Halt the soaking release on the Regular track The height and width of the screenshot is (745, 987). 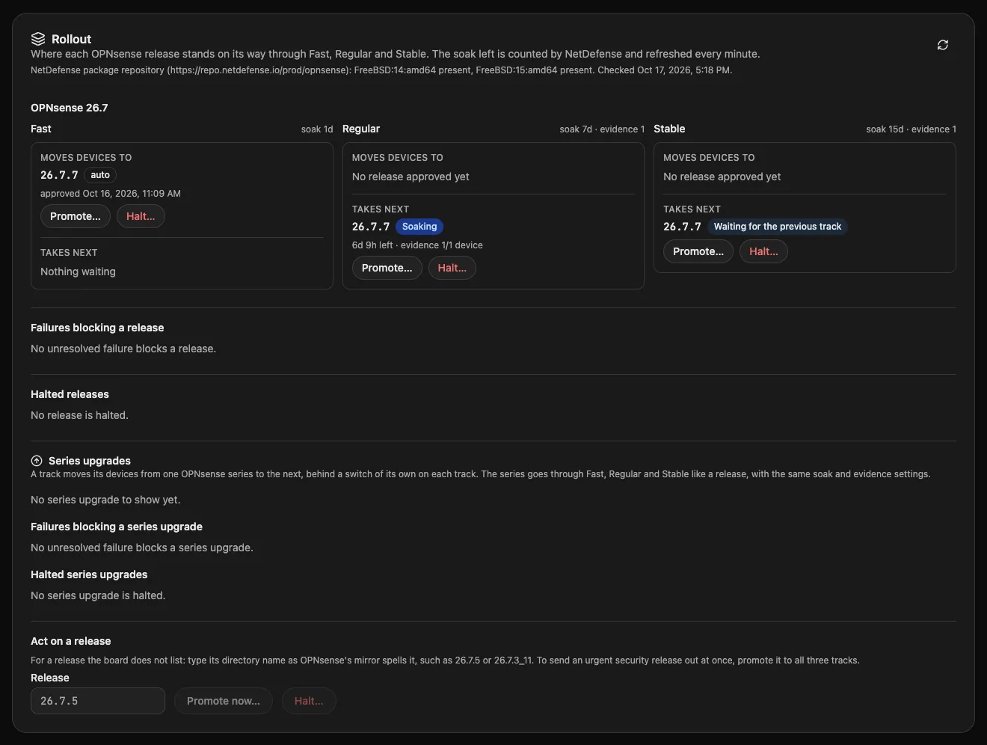pyautogui.click(x=452, y=268)
